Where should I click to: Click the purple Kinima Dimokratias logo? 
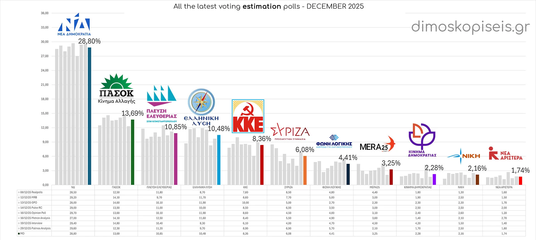point(422,140)
